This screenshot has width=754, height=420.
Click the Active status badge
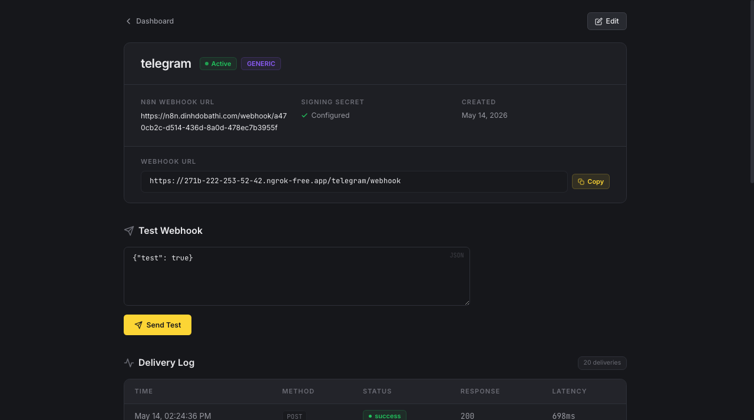tap(218, 64)
